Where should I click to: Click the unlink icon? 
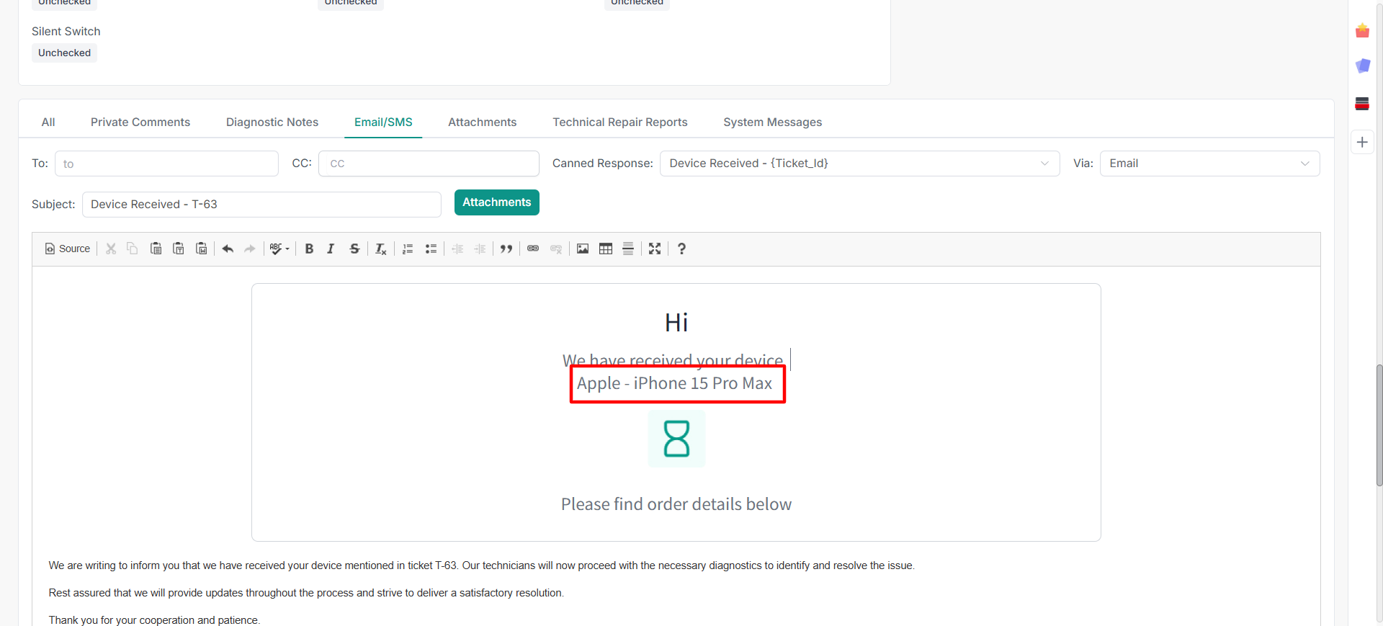pos(556,249)
